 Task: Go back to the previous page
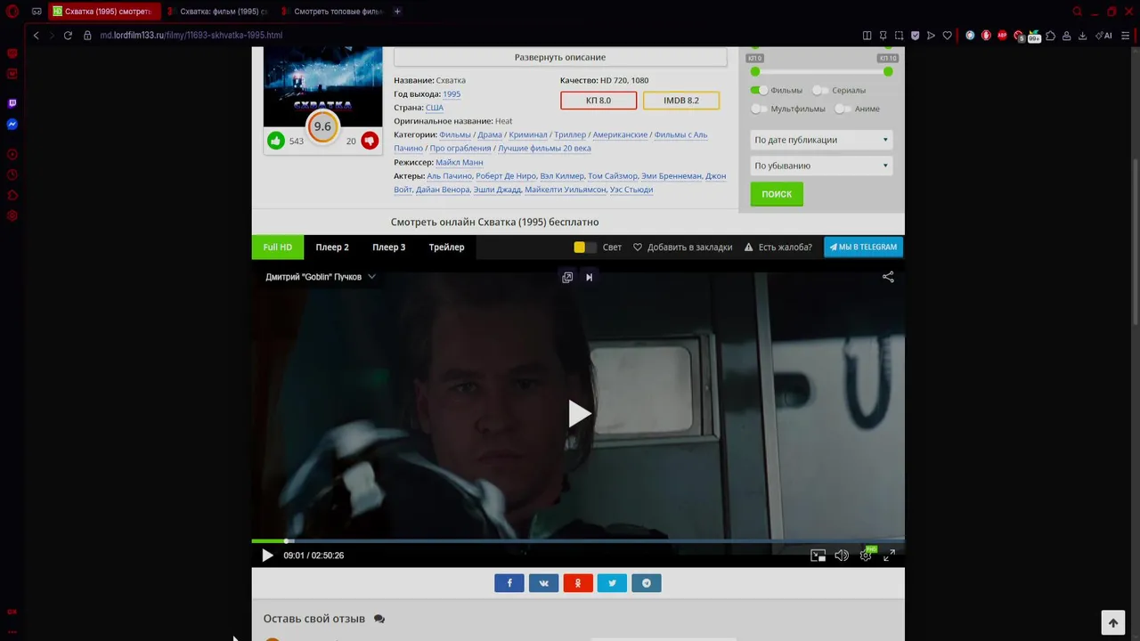tap(36, 36)
